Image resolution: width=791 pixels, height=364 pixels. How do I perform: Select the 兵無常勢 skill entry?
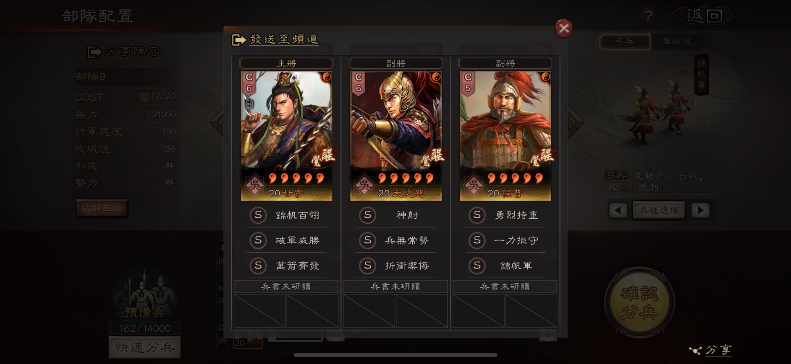(396, 240)
